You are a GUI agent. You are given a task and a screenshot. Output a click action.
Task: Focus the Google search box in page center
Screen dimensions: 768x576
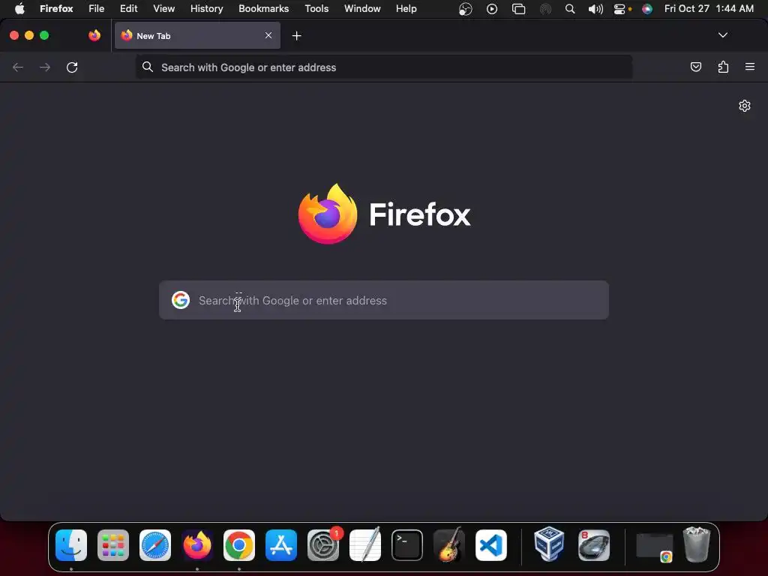[x=384, y=300]
